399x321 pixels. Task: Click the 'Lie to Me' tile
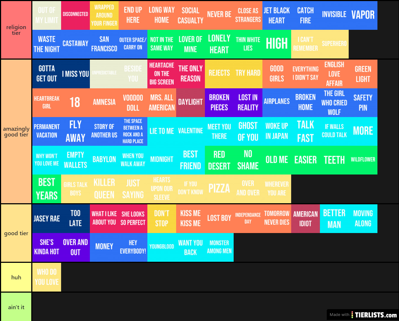coord(162,131)
